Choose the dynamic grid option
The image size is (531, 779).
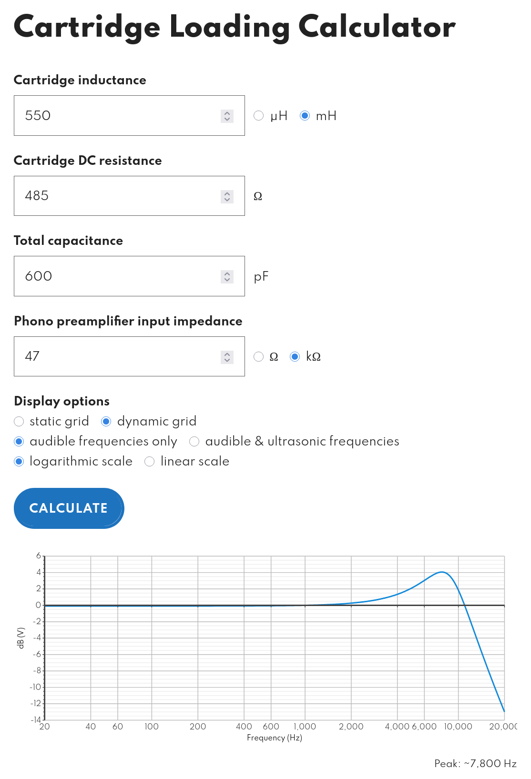coord(106,422)
